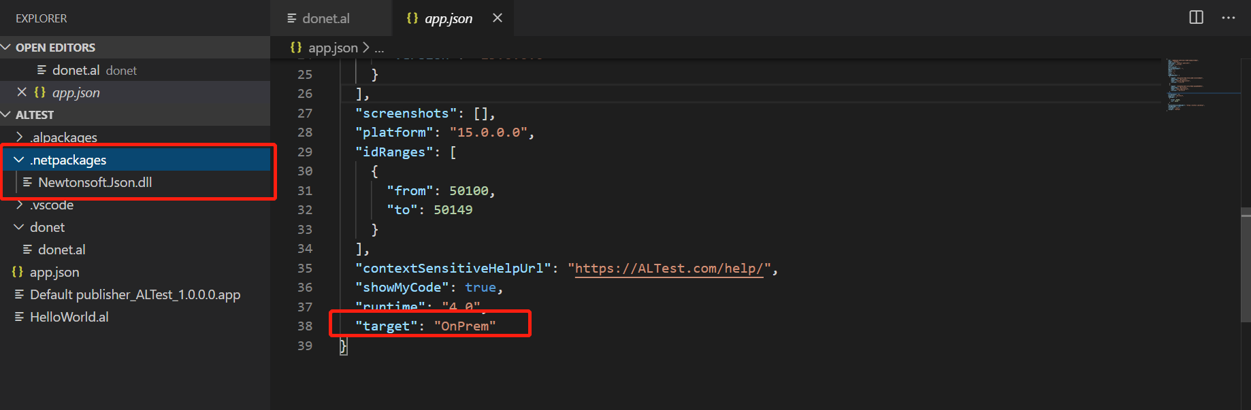Click the "screenshots" key on line 27
1251x410 pixels.
406,114
